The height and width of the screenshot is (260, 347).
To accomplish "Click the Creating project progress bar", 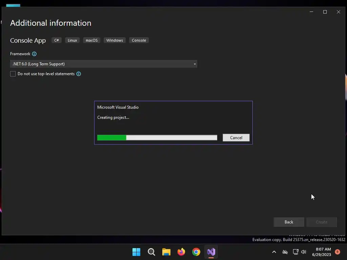I will 157,137.
